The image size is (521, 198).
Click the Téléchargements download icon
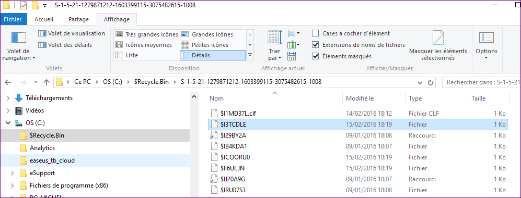click(x=18, y=98)
